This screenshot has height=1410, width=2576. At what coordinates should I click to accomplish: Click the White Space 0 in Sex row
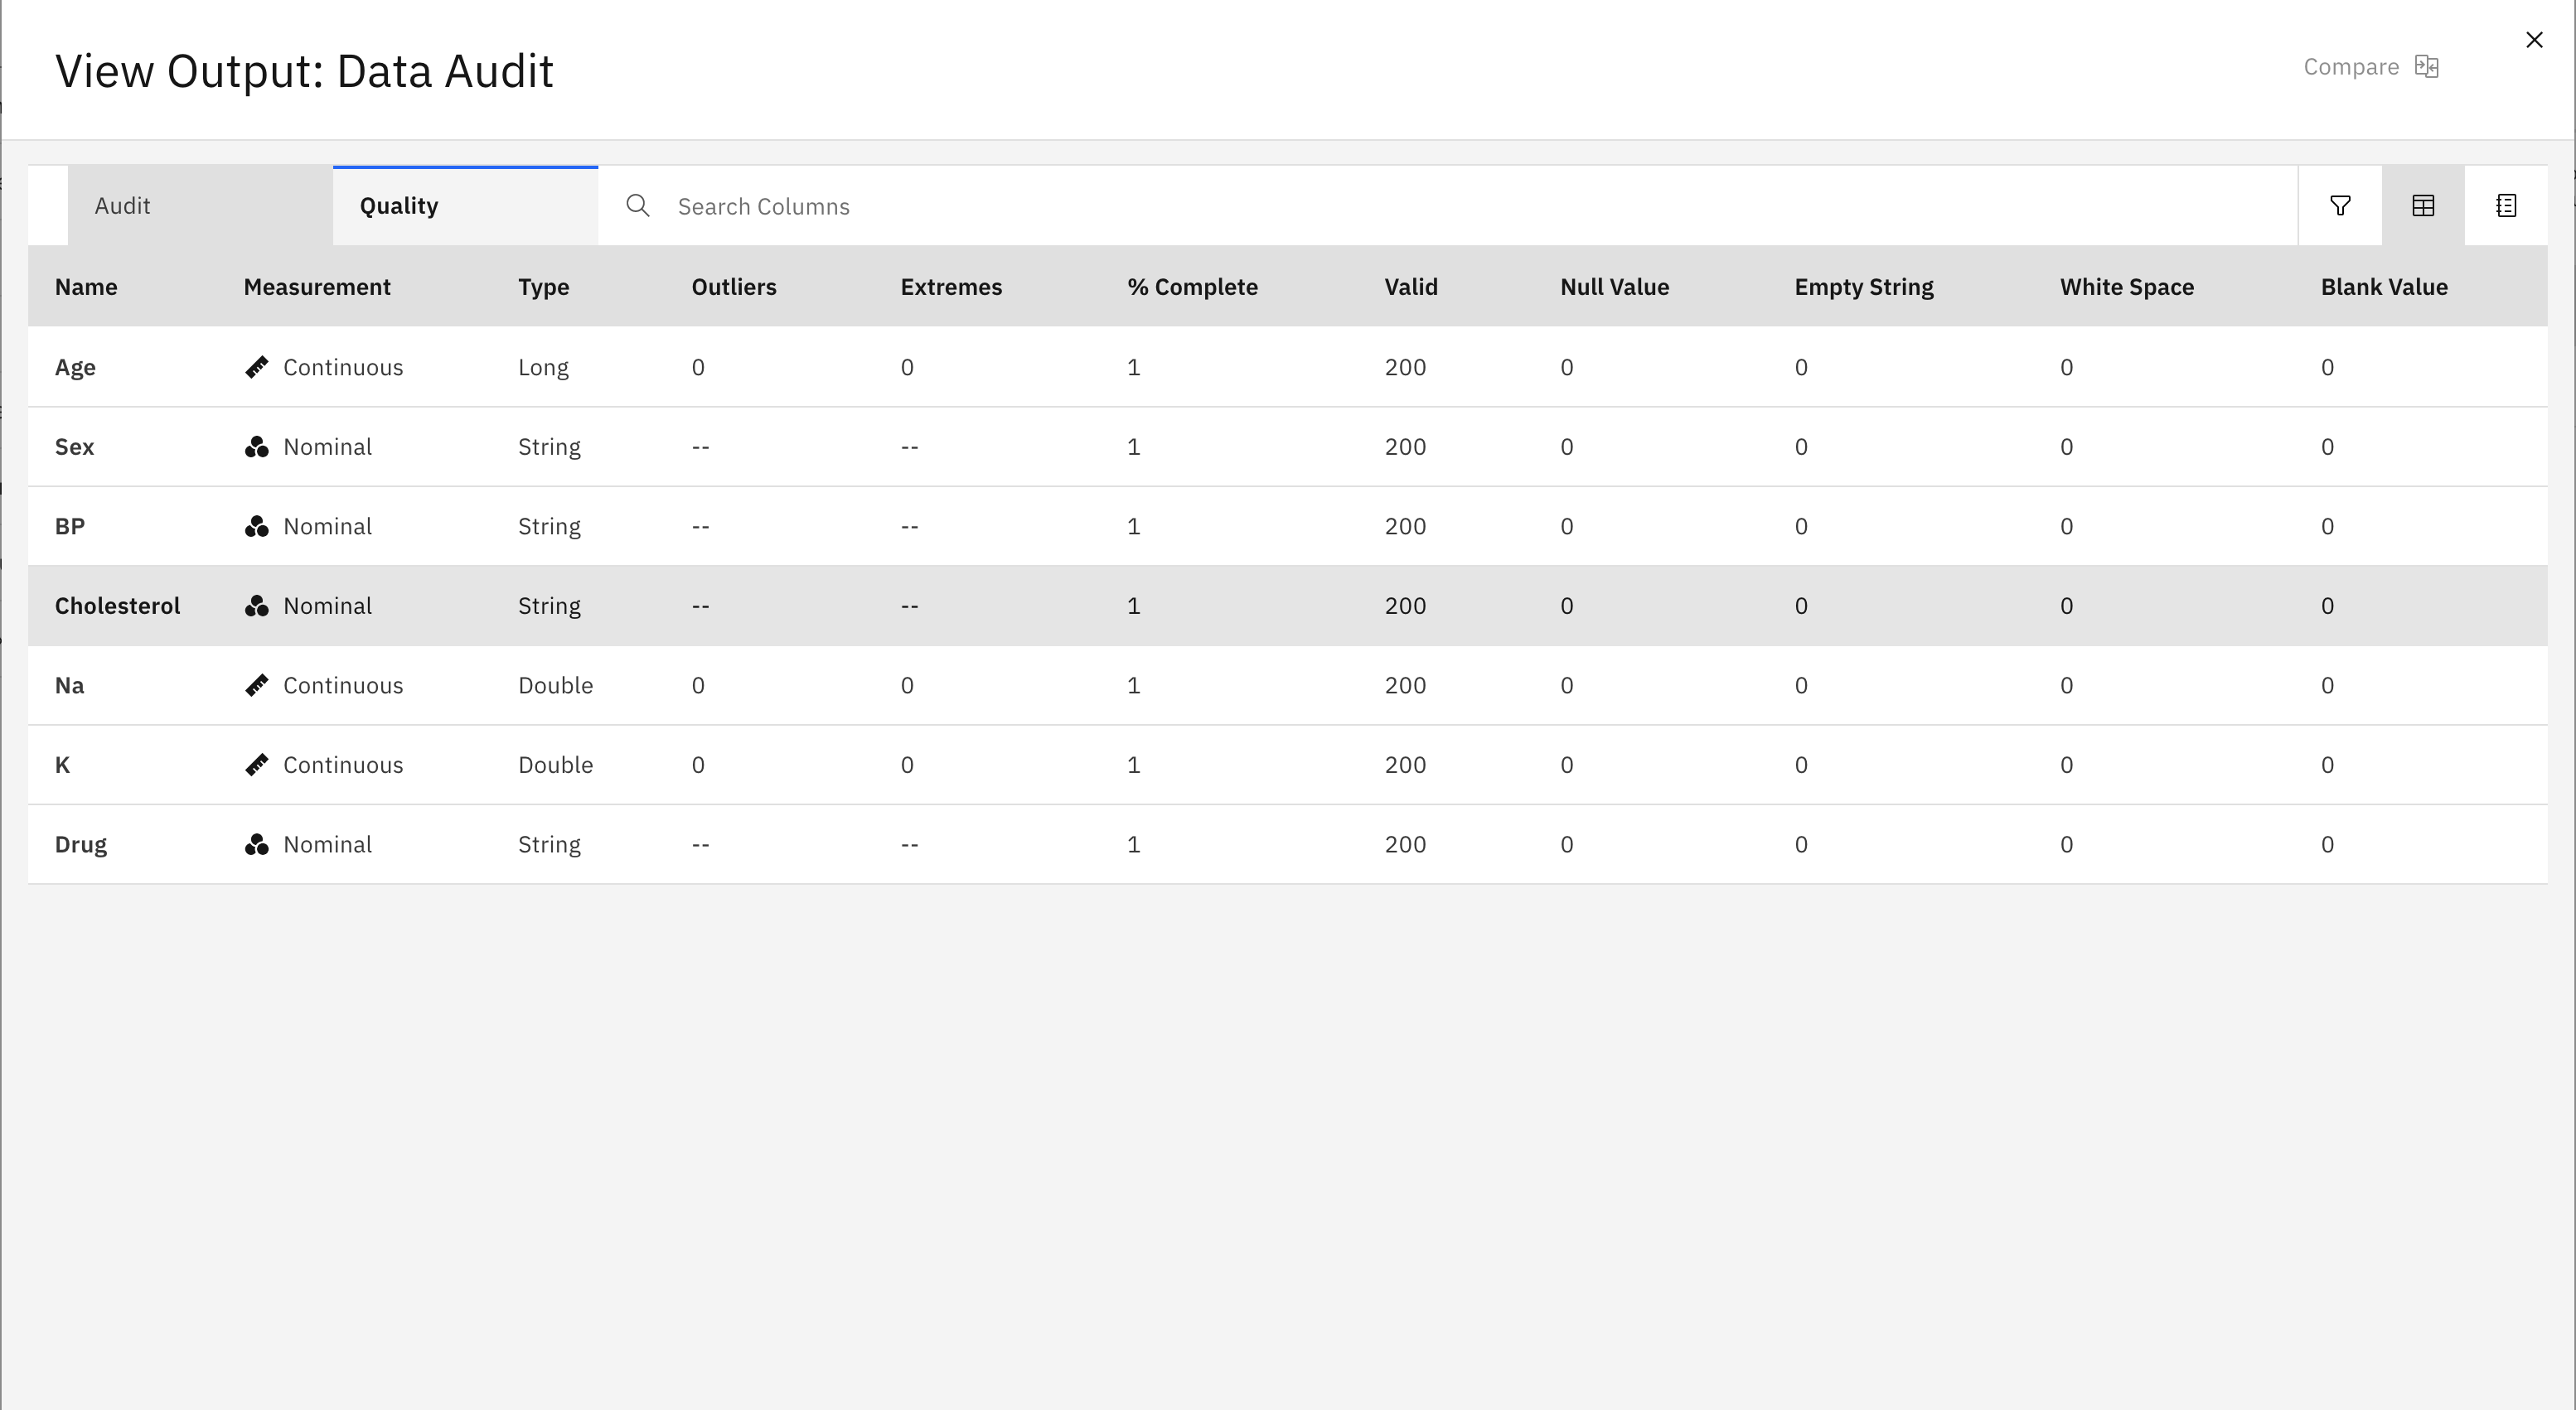tap(2066, 447)
